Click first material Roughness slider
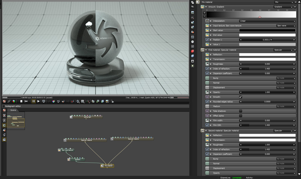The image size is (301, 179). 267,64
